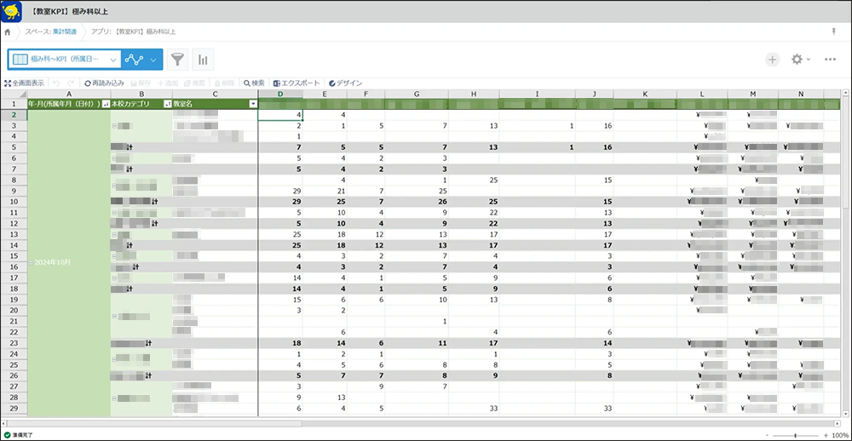Click scroll right arrow on horizontal scrollbar
852x441 pixels.
(838, 423)
